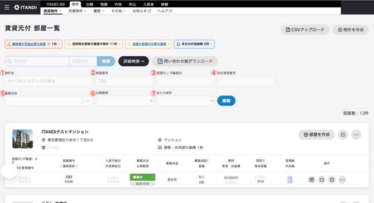Close the 本日の内見総数 chip

point(212,44)
